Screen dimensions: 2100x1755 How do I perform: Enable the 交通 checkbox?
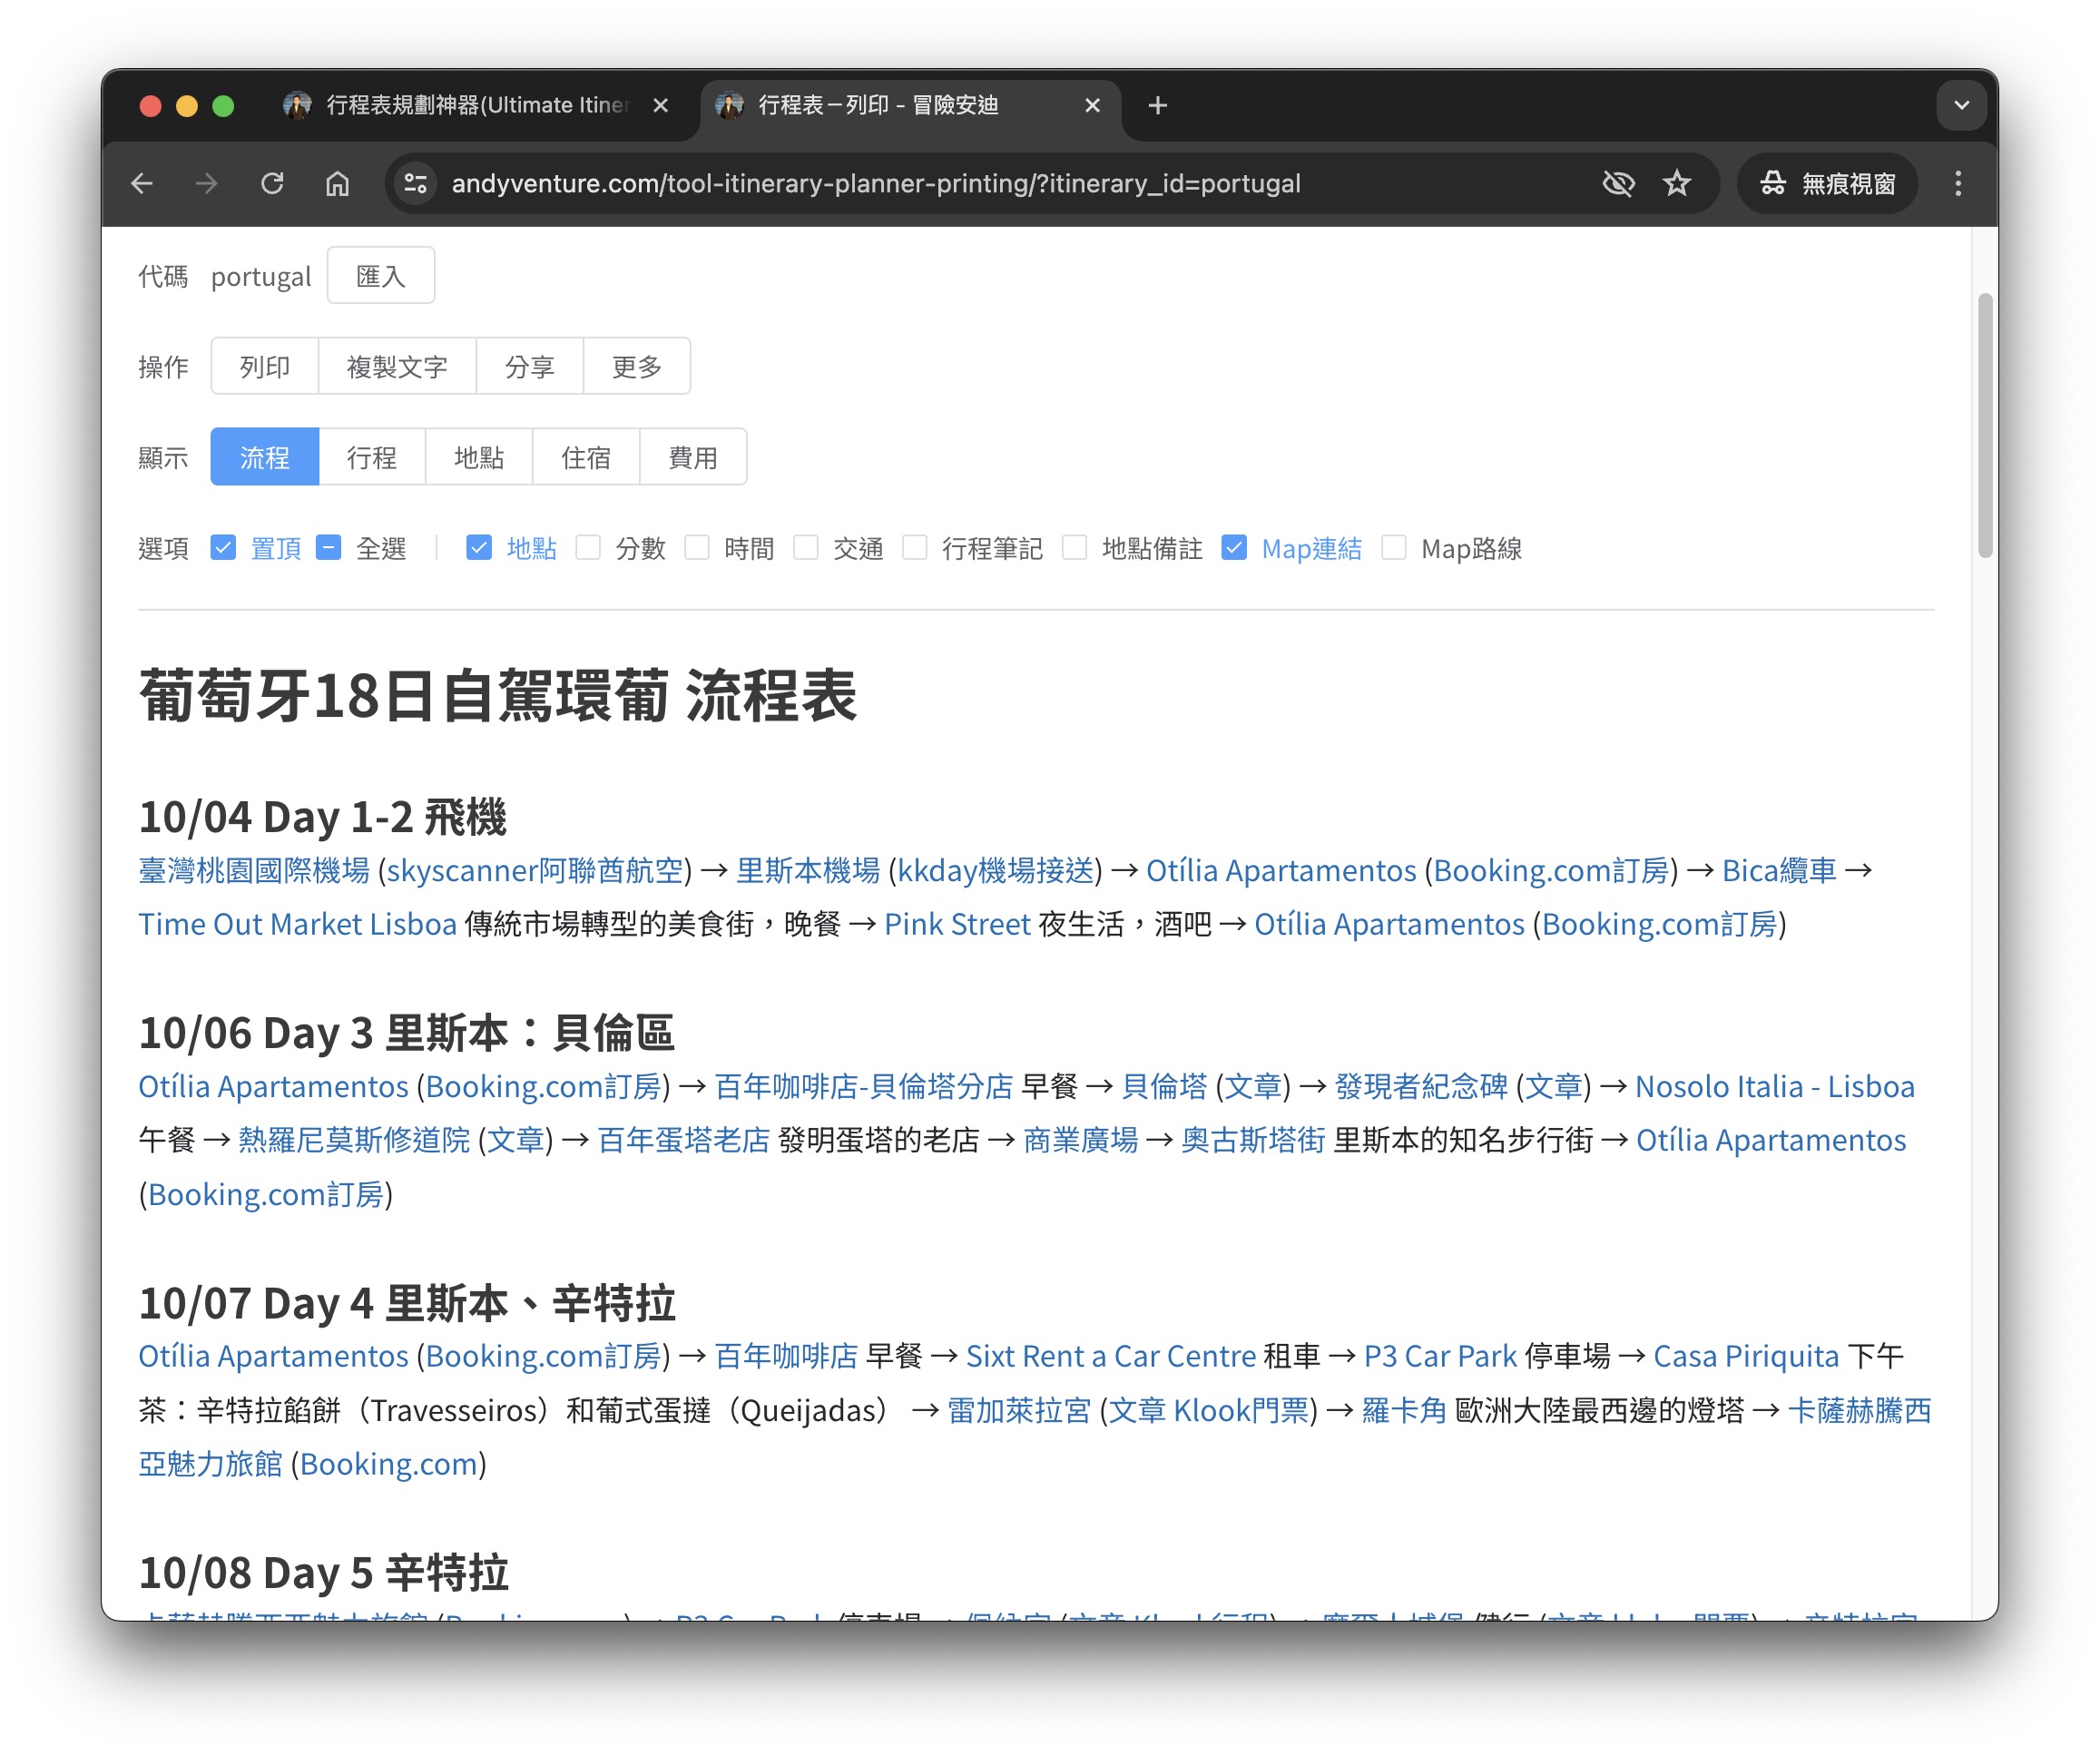(806, 548)
